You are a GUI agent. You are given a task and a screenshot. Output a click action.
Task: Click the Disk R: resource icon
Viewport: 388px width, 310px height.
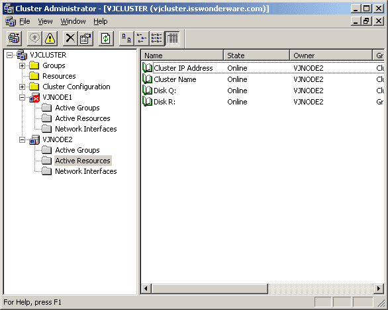(147, 102)
